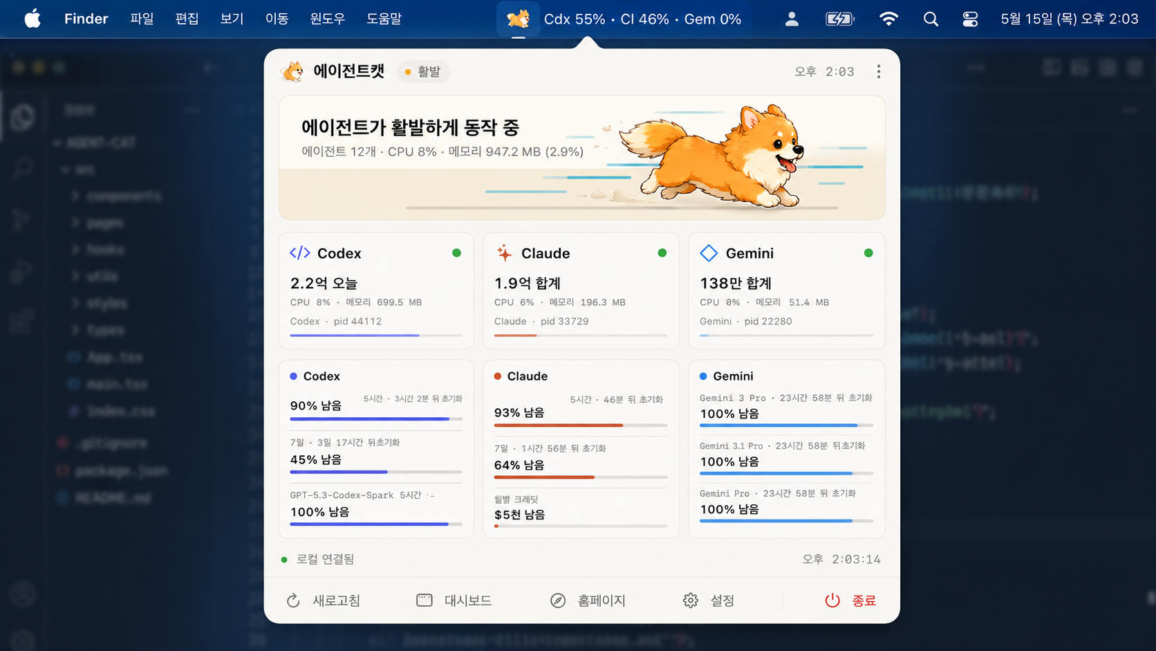Click the green status dot on Gemini card

868,253
